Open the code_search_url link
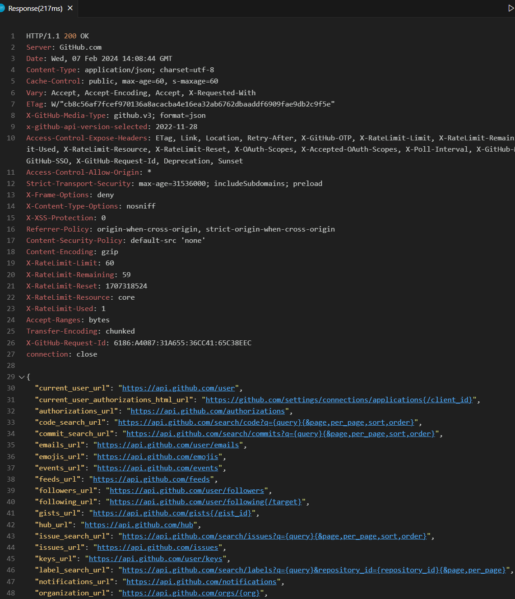 tap(266, 423)
